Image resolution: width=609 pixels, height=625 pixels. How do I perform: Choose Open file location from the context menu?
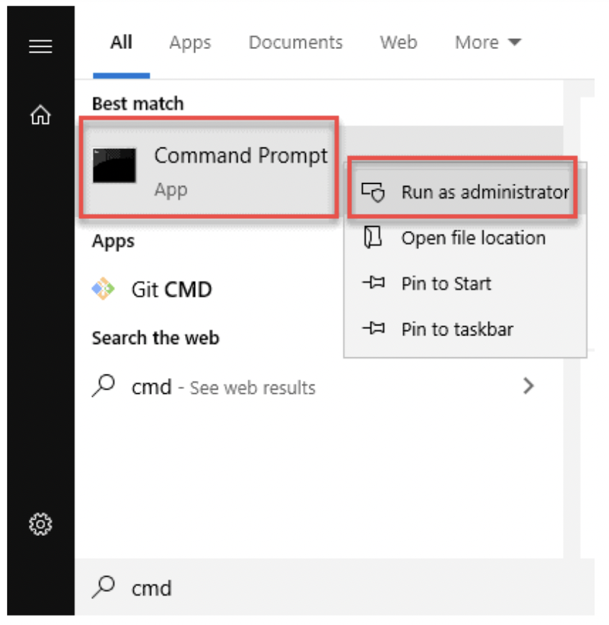[x=473, y=238]
